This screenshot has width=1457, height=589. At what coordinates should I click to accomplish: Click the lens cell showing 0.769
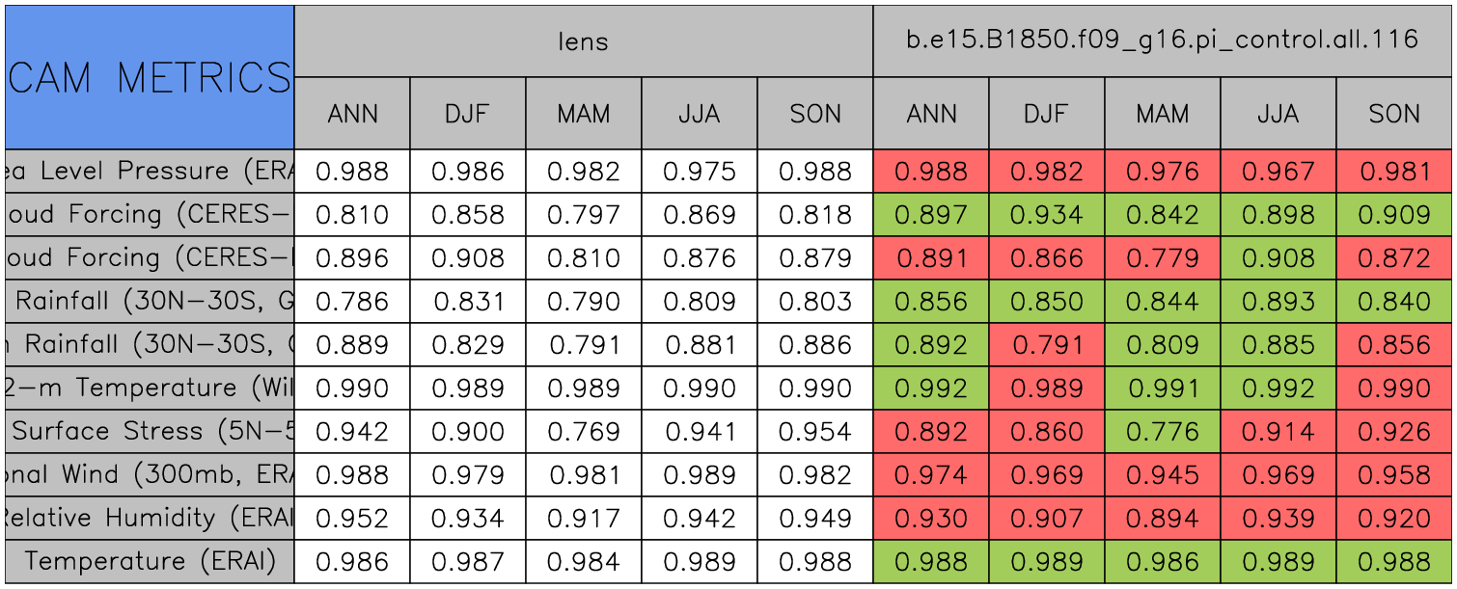click(583, 432)
